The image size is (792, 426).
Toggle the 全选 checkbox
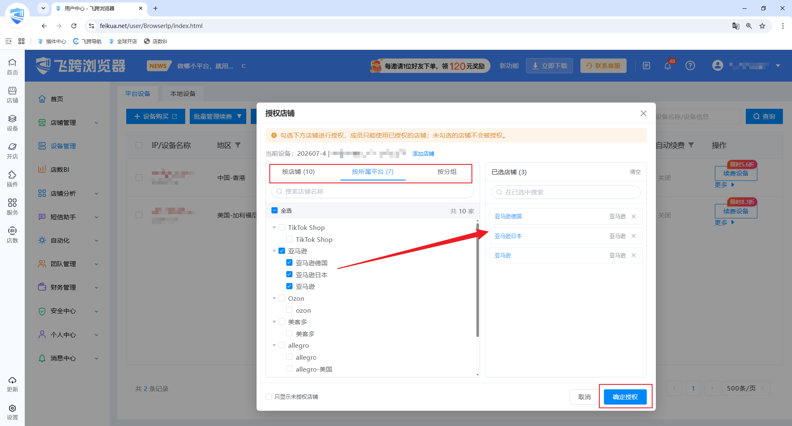click(275, 211)
